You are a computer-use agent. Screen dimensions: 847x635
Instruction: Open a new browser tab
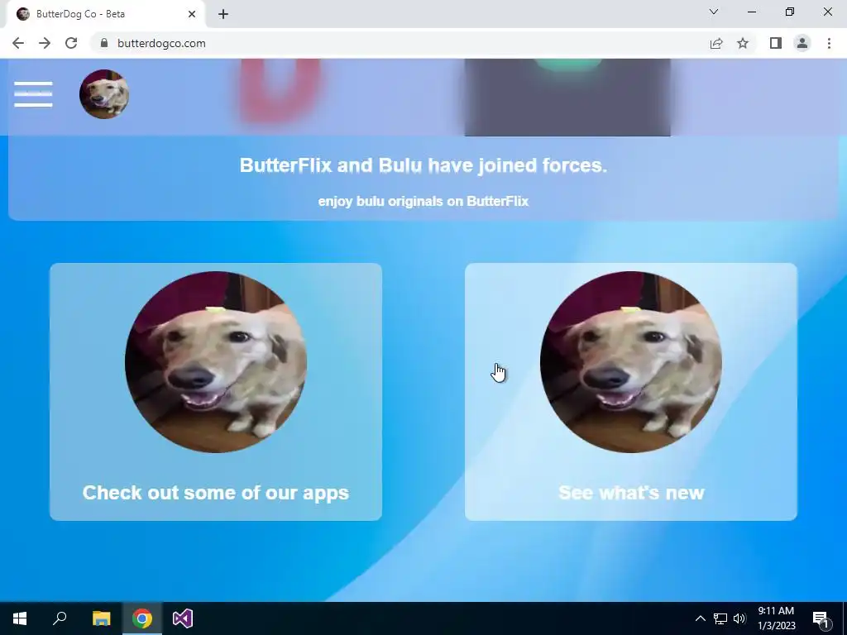223,14
